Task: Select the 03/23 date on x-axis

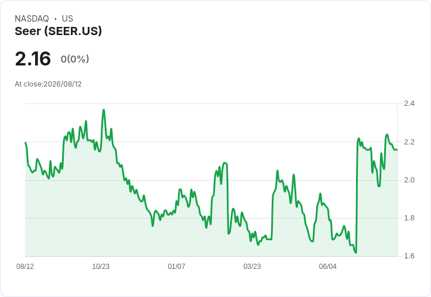Action: click(x=252, y=267)
